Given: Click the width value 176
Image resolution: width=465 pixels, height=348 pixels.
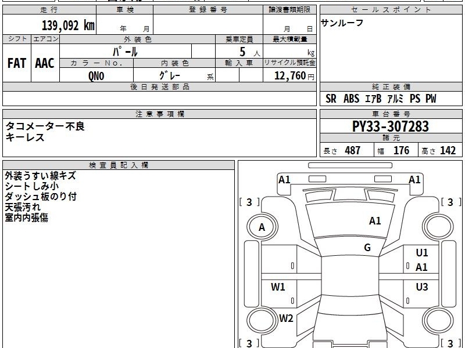Looking at the screenshot, I should 401,150.
